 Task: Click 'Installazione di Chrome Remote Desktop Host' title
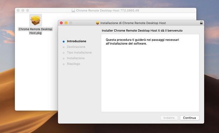tap(133, 23)
